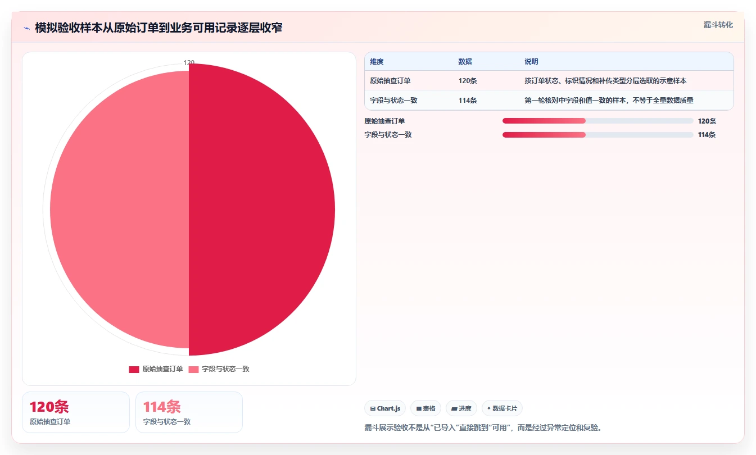Click the 120条 data card
756x455 pixels.
76,412
